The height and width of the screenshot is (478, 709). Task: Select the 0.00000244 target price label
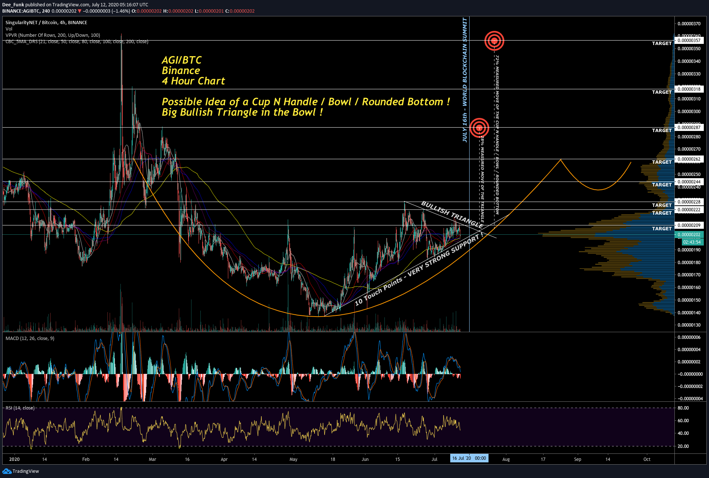(689, 182)
